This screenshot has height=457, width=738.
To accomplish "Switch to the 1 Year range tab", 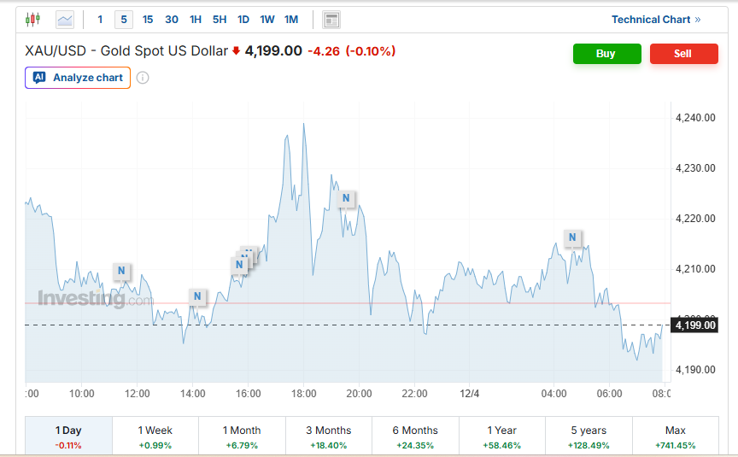I will (x=501, y=436).
